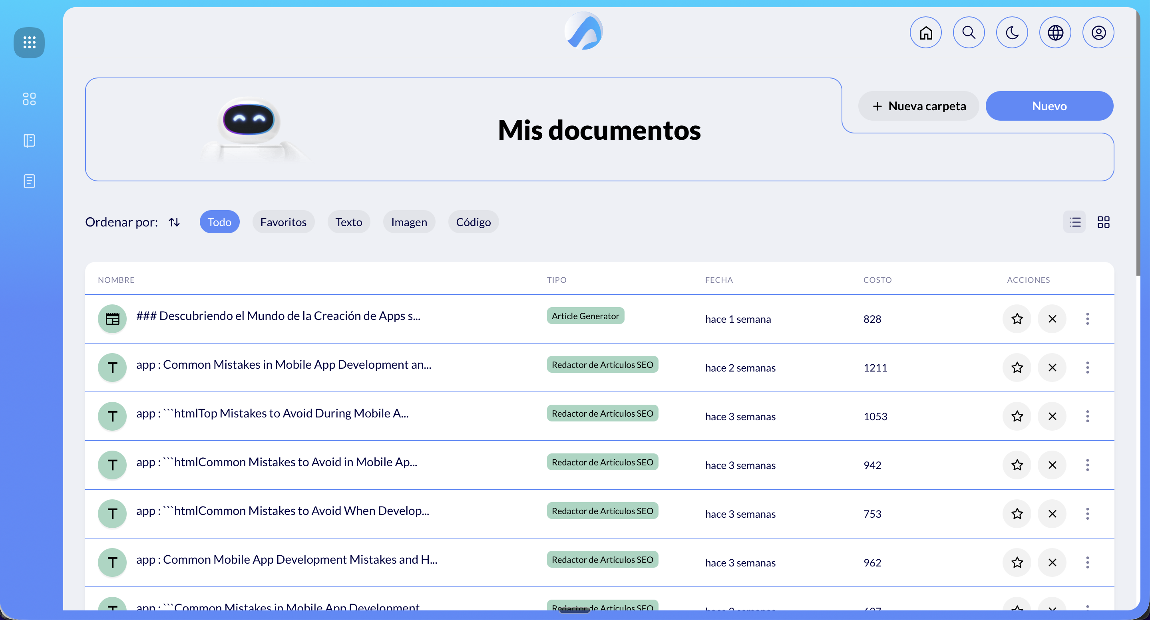Image resolution: width=1150 pixels, height=620 pixels.
Task: Star the document costing 1211
Action: tap(1017, 368)
